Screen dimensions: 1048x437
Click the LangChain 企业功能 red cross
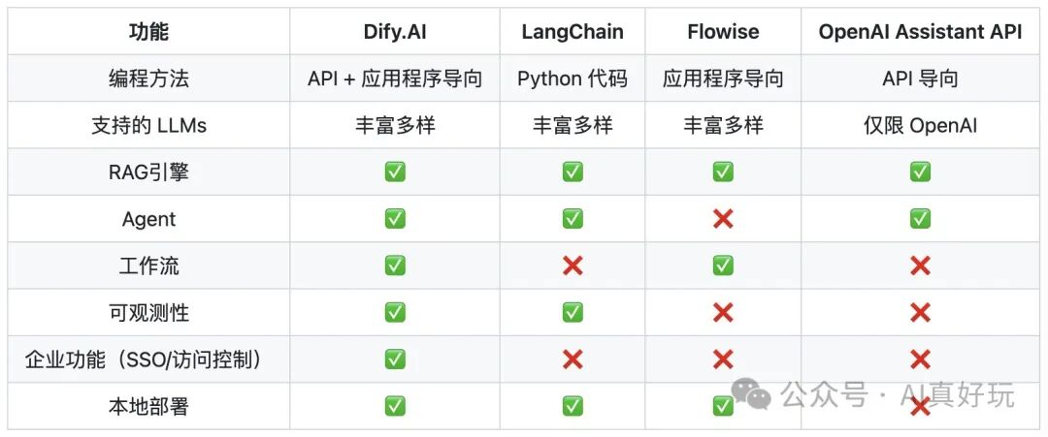point(573,359)
